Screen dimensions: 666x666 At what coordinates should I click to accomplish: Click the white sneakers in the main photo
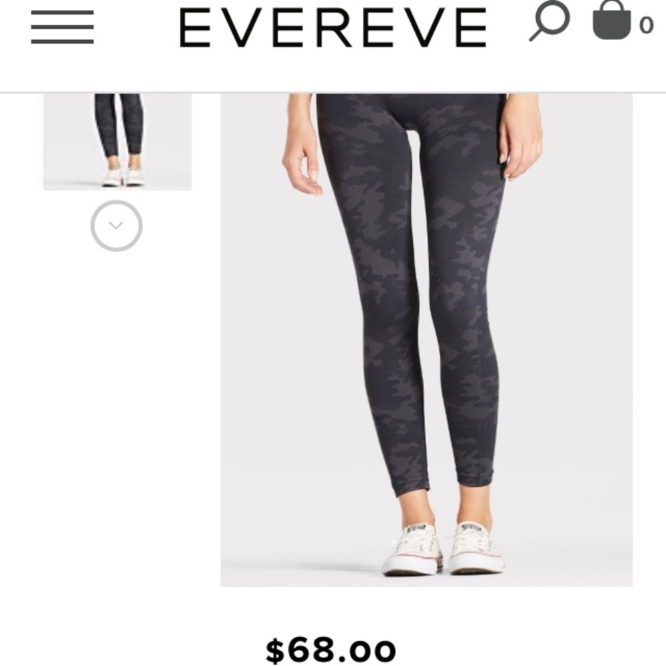pos(443,549)
